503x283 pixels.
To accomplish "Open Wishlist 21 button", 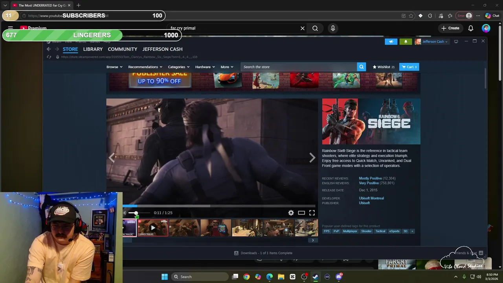I will [x=384, y=67].
